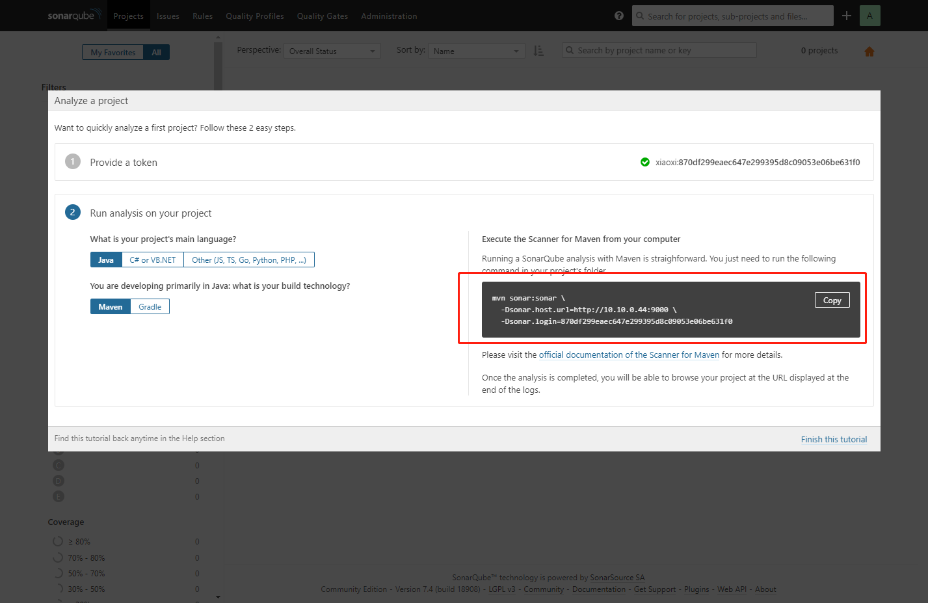Select the All projects toggle

coord(157,52)
